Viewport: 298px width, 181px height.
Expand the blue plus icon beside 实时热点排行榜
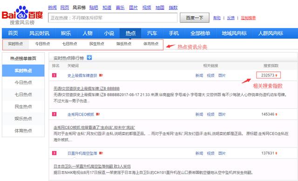click(89, 57)
